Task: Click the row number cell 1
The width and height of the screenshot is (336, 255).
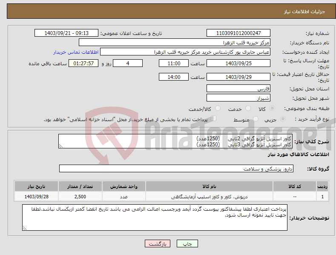Action: [x=322, y=197]
